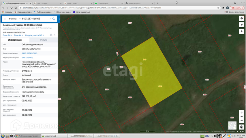Click the blue search magnifier icon
The width and height of the screenshot is (246, 138).
tap(54, 19)
